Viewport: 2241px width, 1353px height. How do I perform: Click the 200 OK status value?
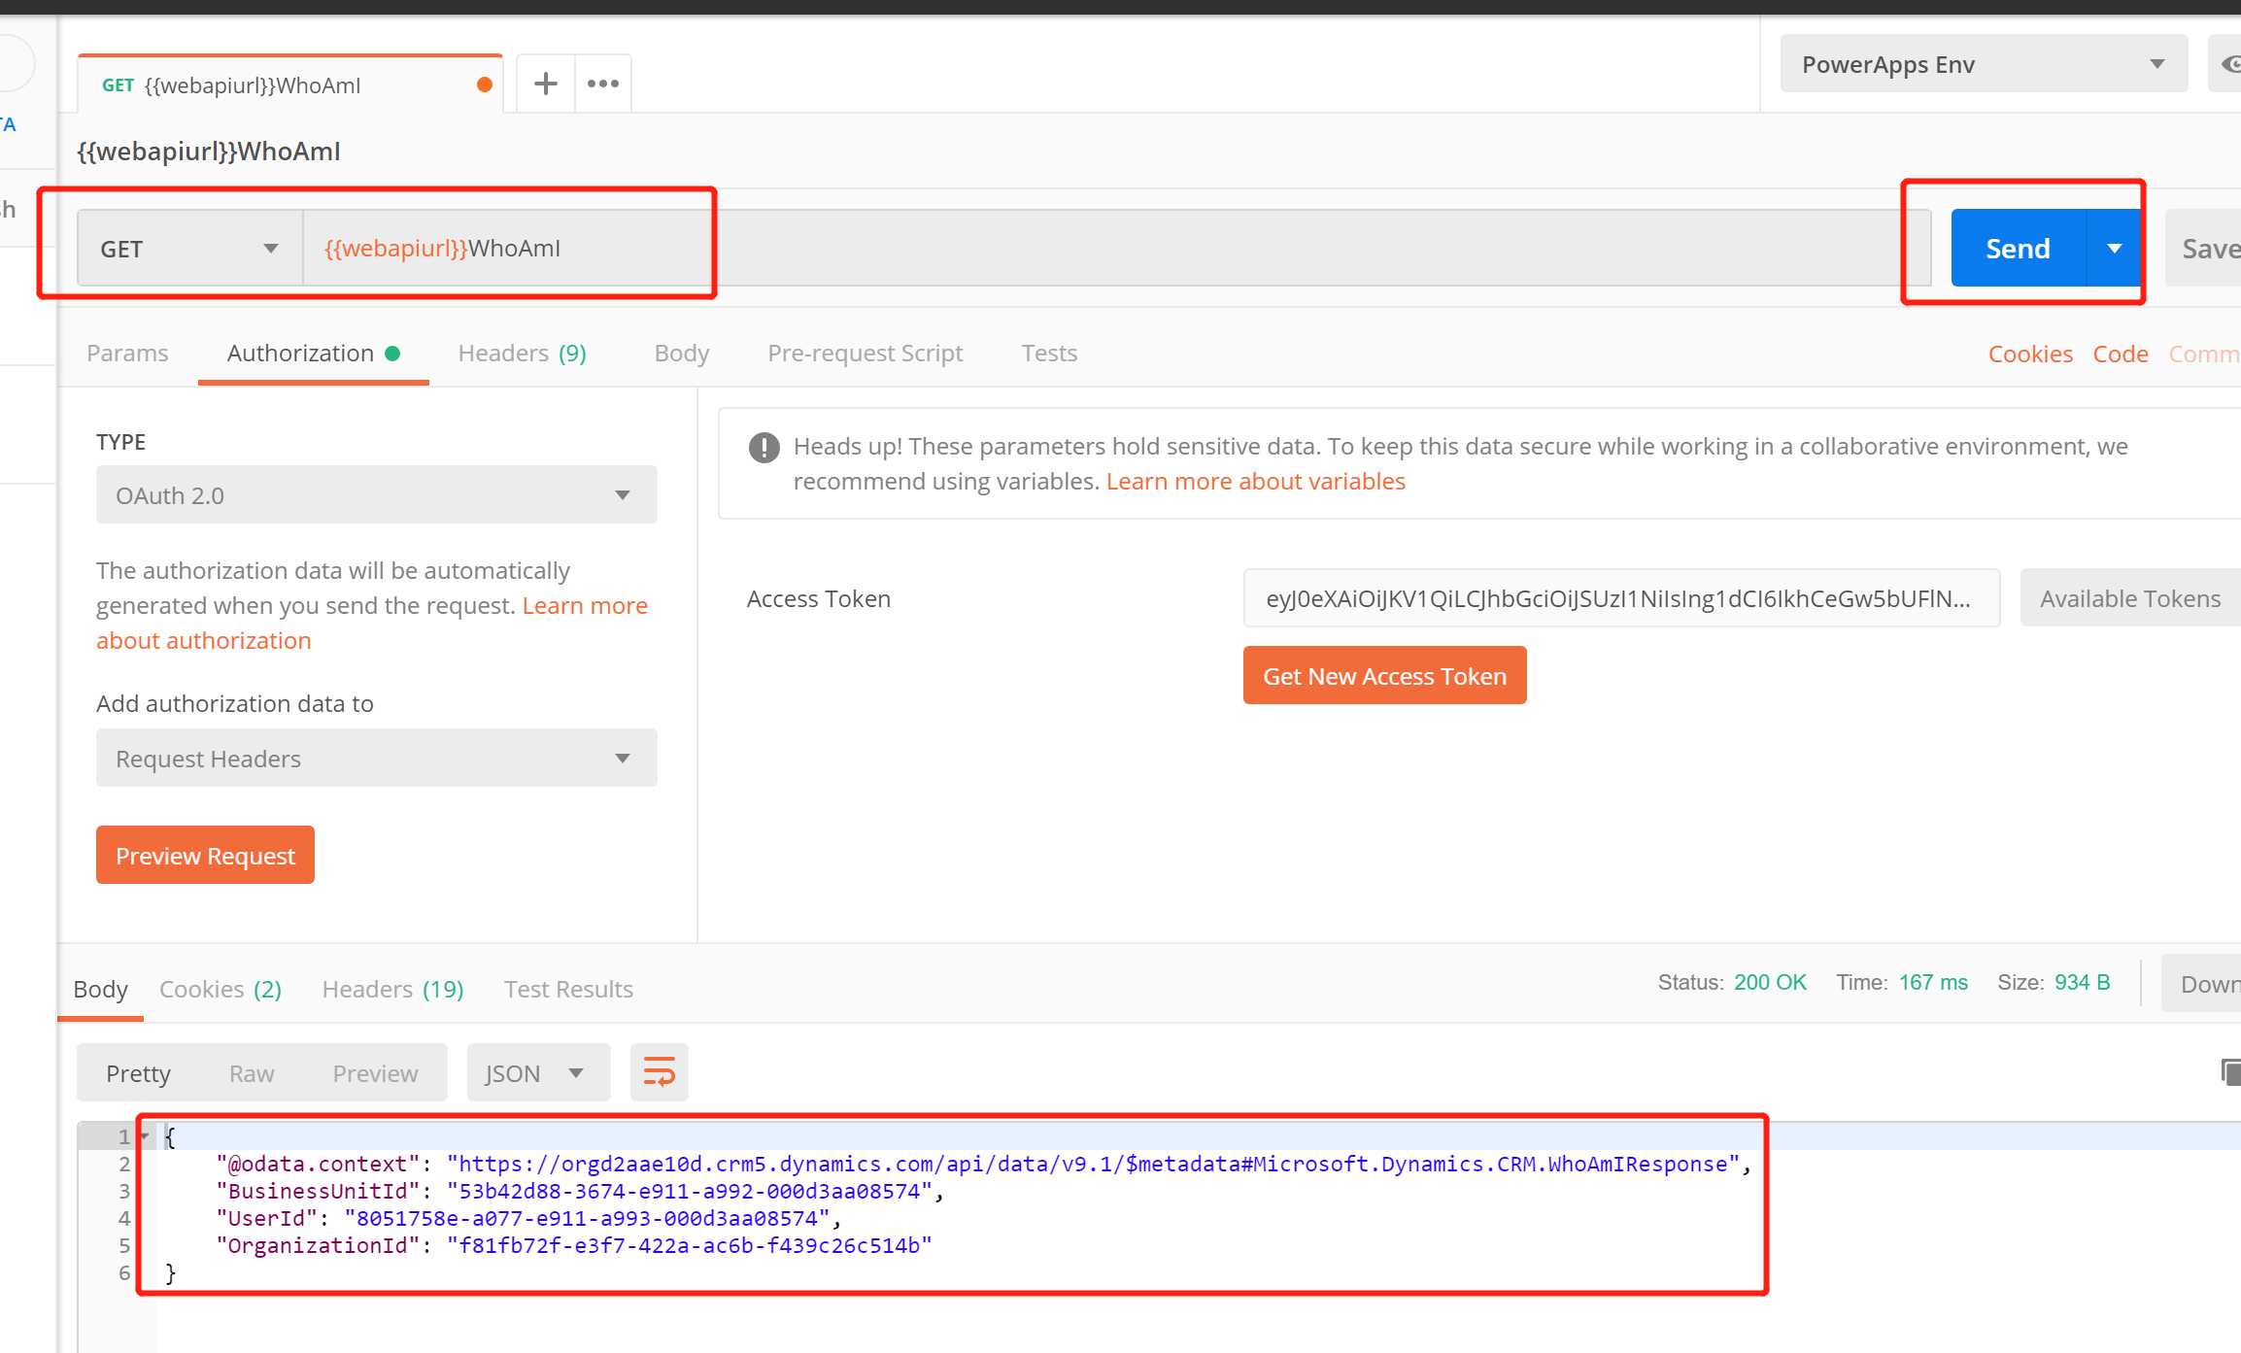click(x=1770, y=983)
